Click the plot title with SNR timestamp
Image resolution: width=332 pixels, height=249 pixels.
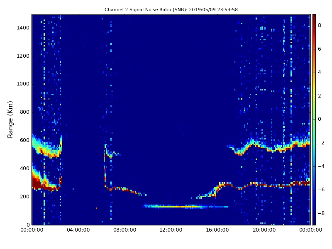[171, 10]
